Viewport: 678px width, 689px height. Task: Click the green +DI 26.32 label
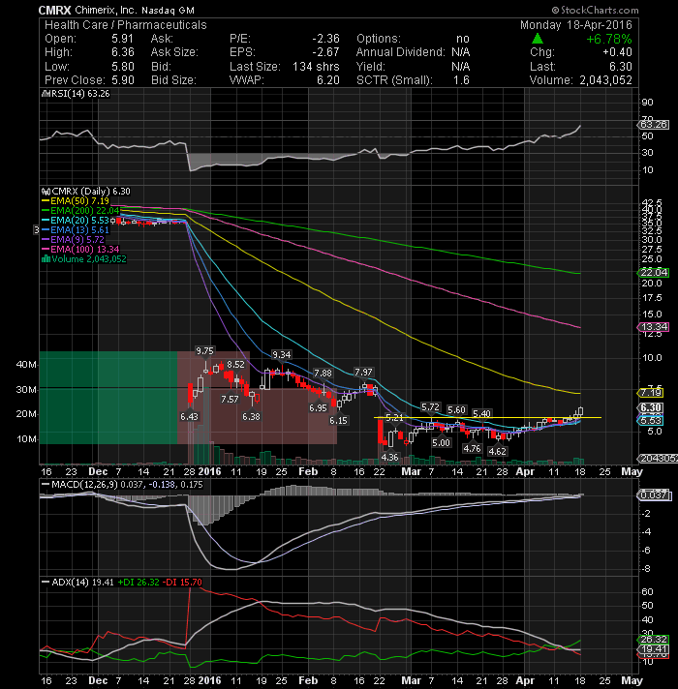pos(139,583)
